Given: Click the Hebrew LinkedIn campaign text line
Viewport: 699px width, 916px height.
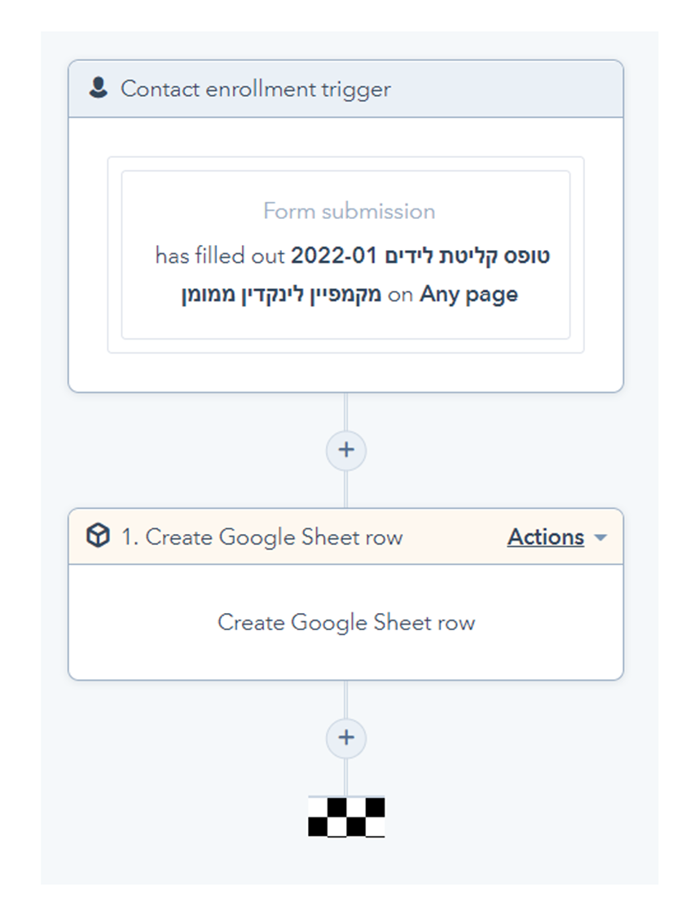Looking at the screenshot, I should (x=281, y=295).
